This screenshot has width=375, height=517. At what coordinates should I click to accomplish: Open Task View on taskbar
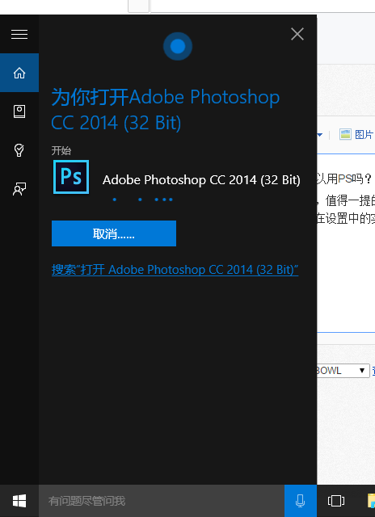336,501
